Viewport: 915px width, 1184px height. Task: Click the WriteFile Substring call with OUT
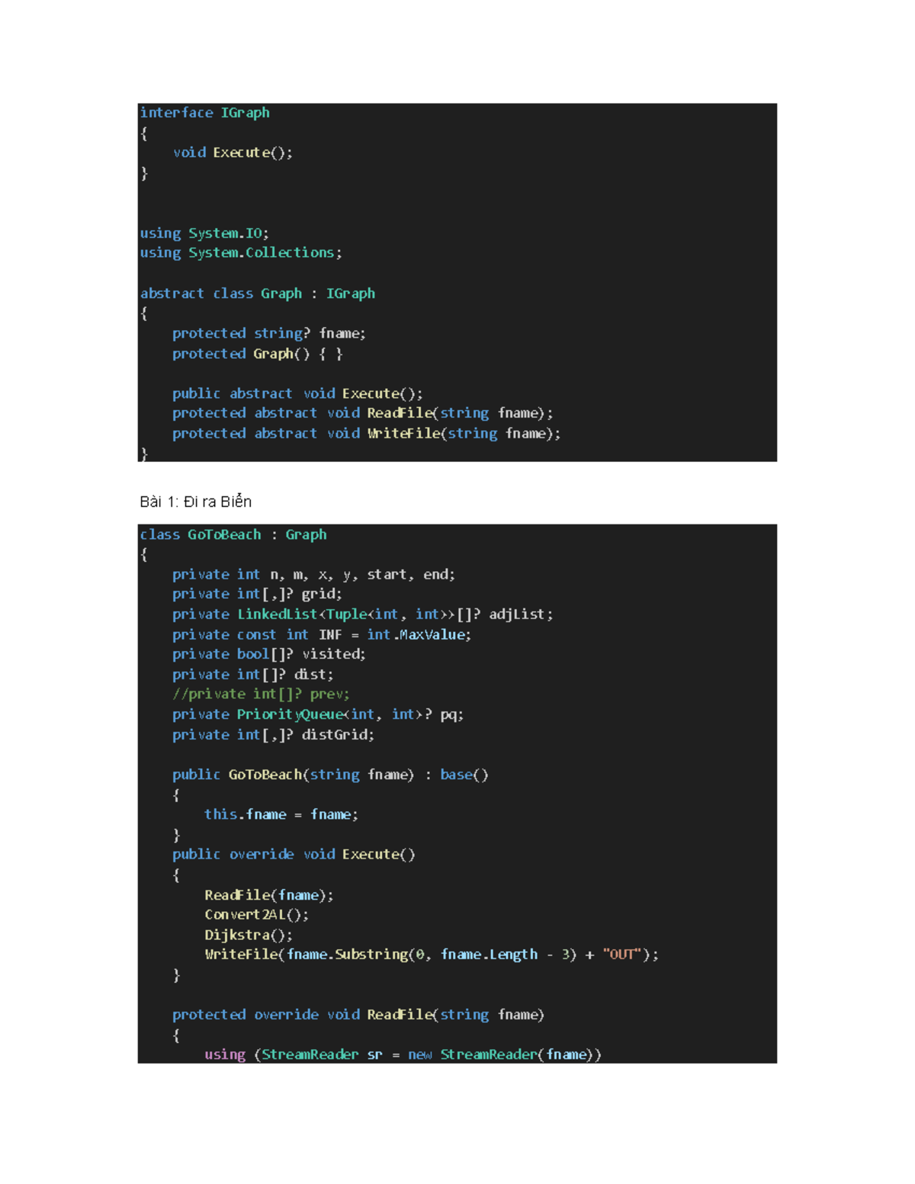[431, 954]
